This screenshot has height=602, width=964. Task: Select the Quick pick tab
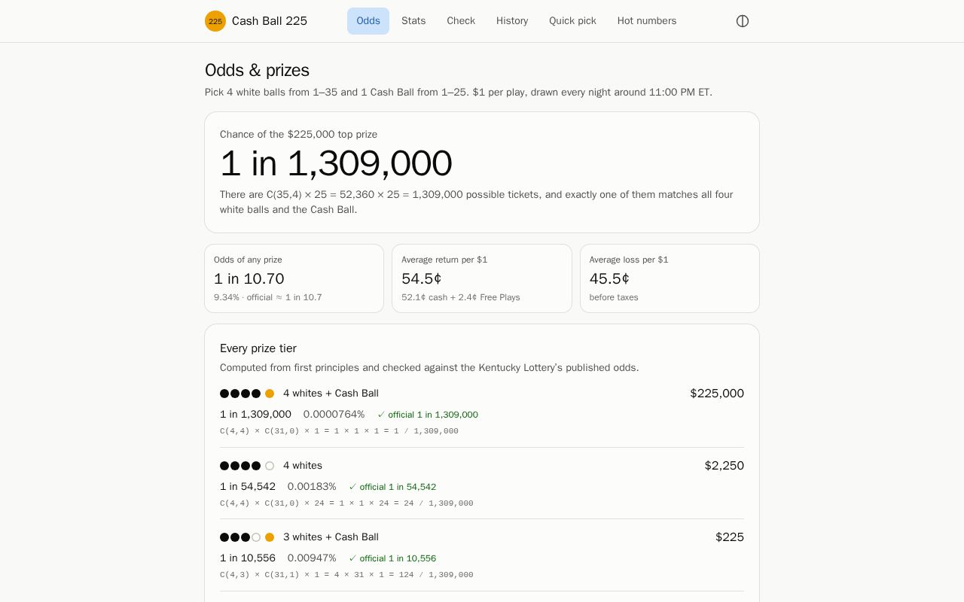pos(572,21)
